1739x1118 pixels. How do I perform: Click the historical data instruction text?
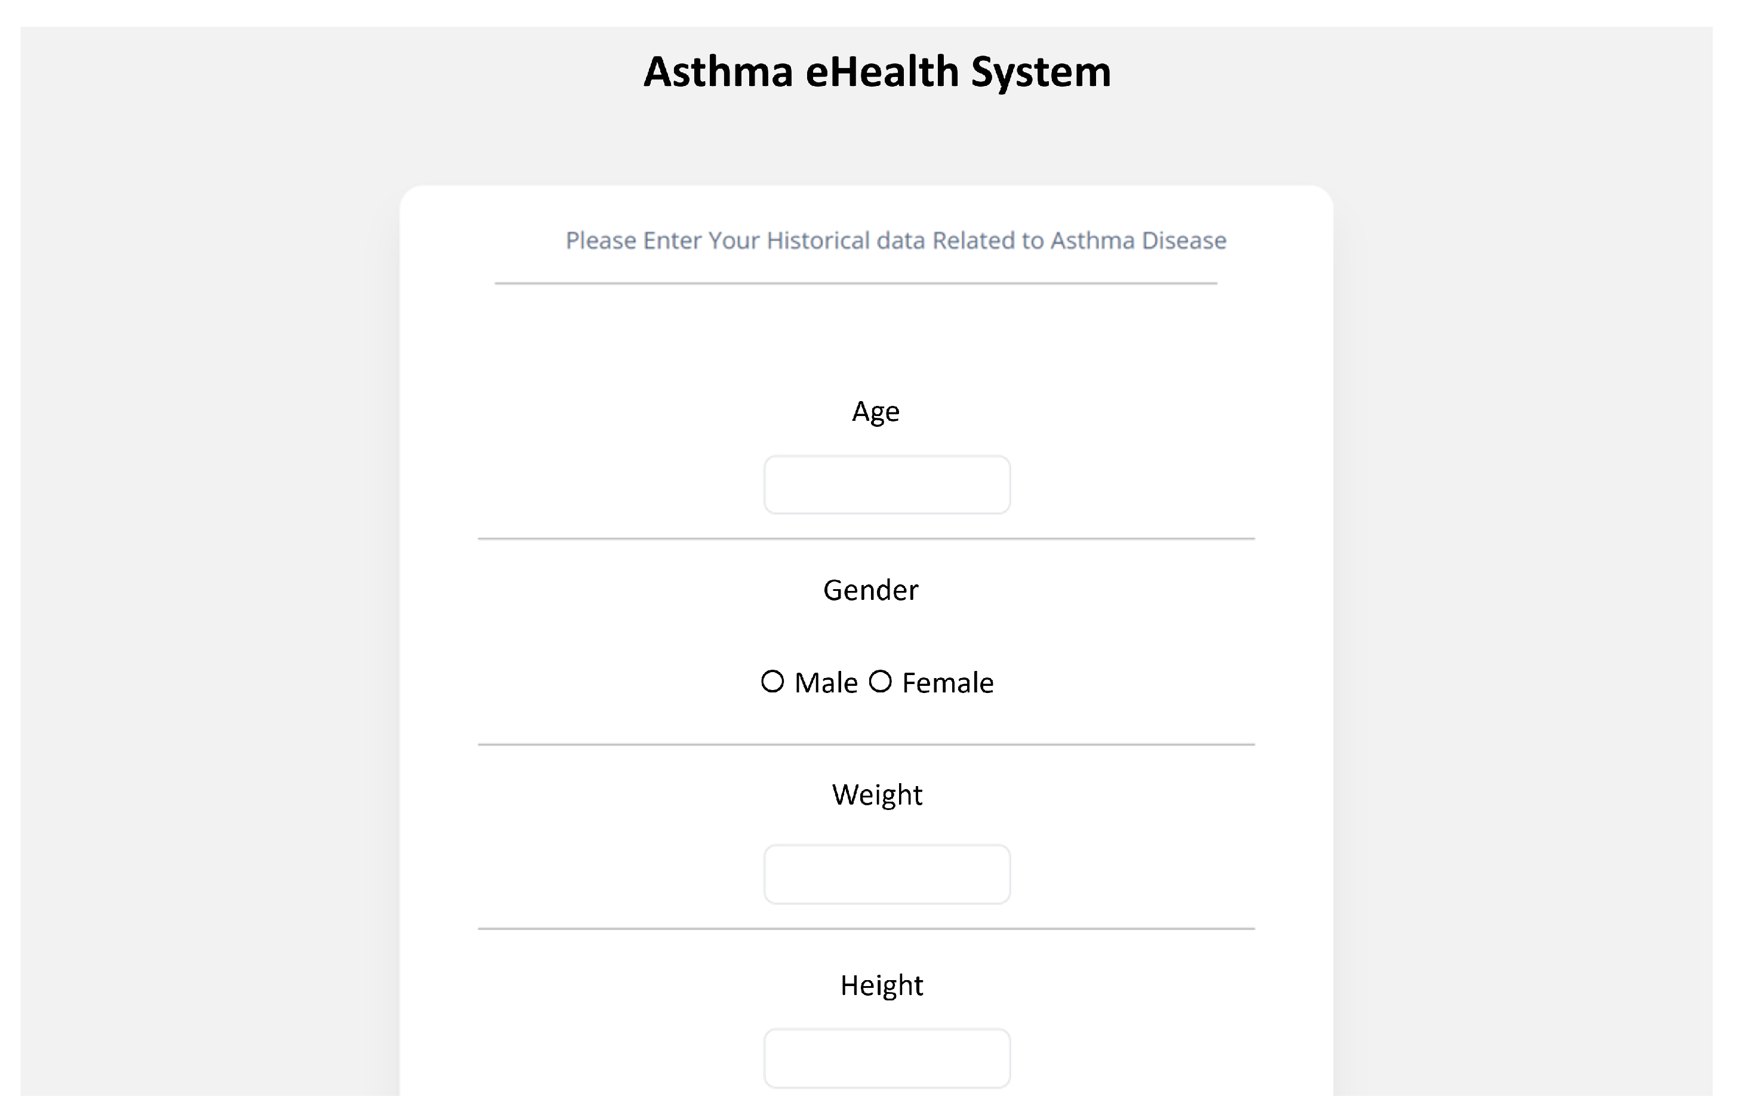pos(896,241)
